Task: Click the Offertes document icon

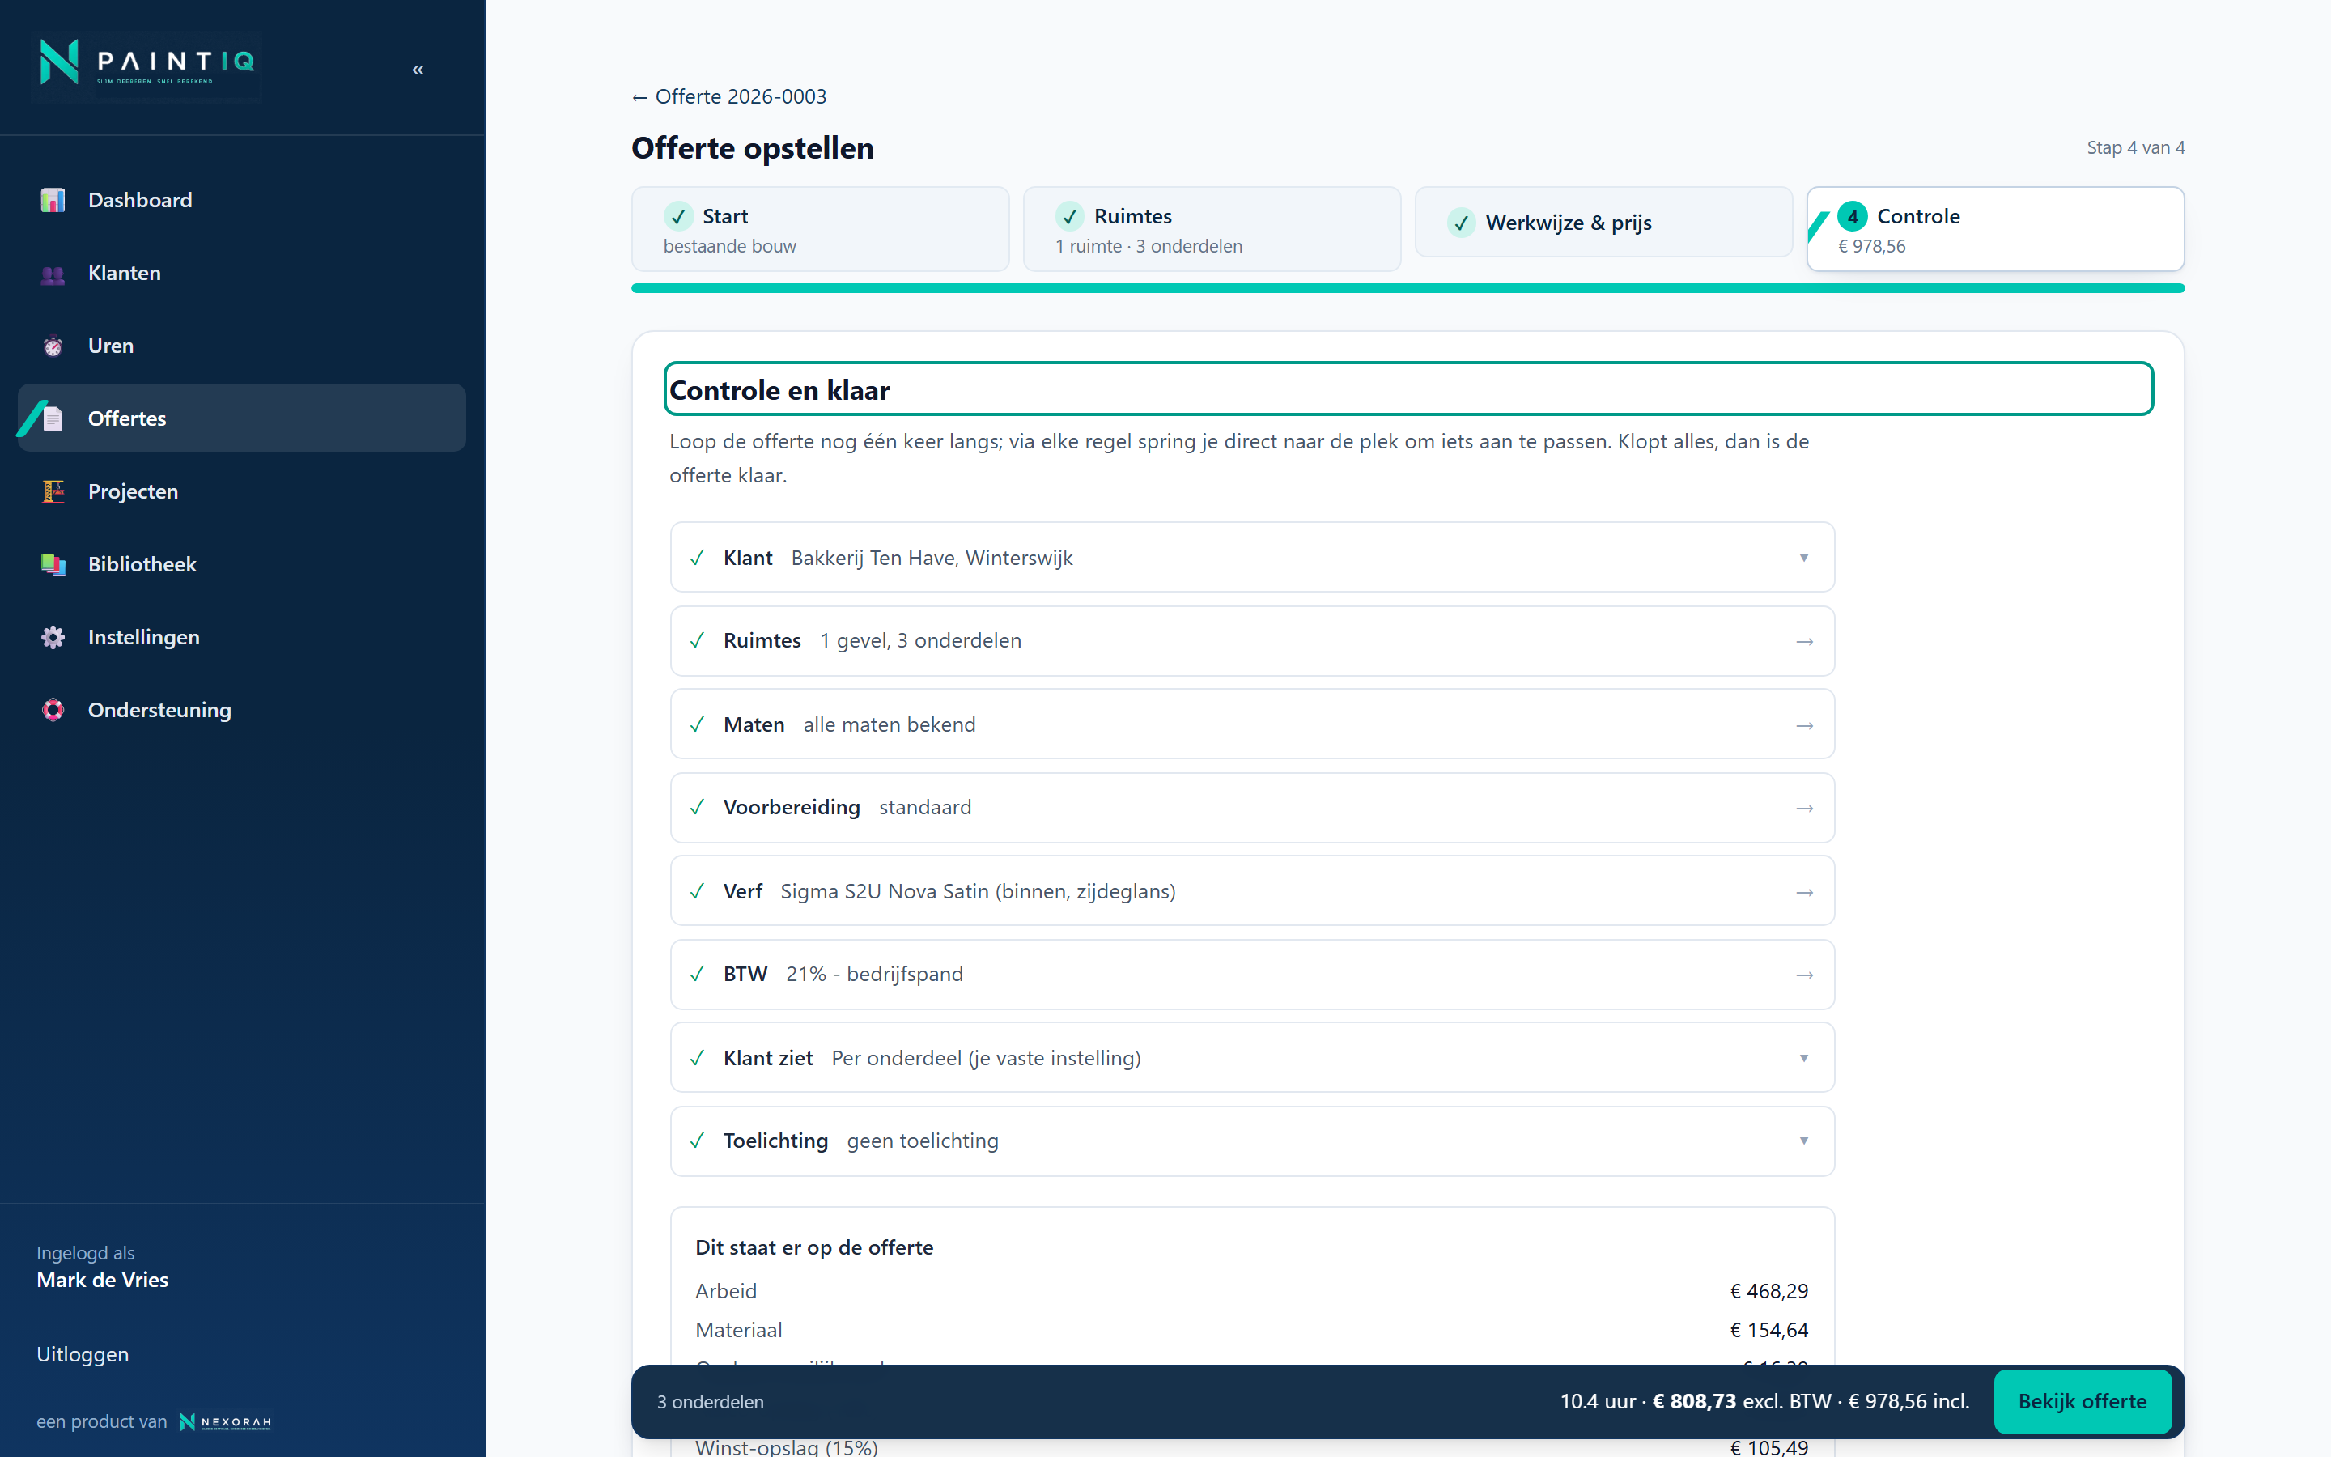Action: click(53, 418)
